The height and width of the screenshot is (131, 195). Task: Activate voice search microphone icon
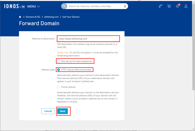125,6
